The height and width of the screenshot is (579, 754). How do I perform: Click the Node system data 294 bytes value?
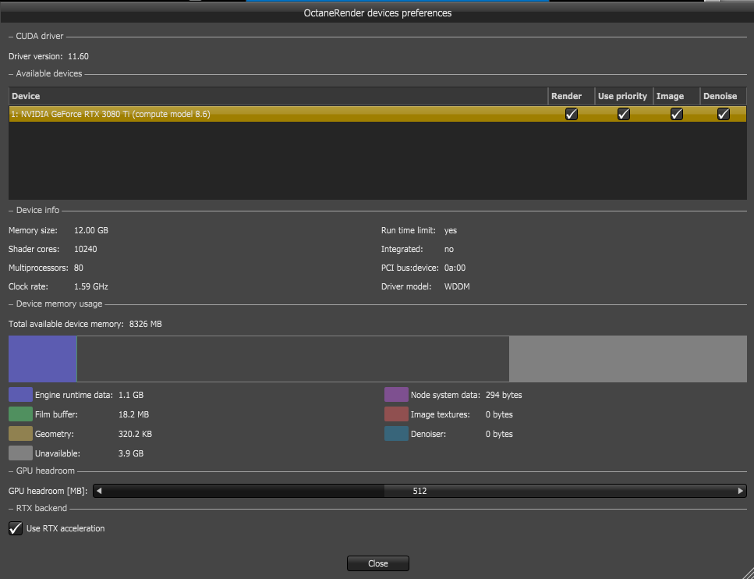(x=504, y=395)
